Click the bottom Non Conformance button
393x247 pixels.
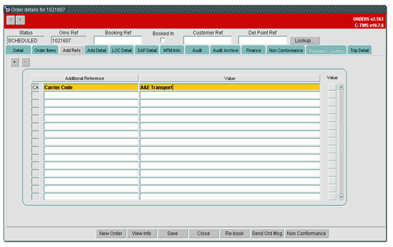click(x=306, y=233)
